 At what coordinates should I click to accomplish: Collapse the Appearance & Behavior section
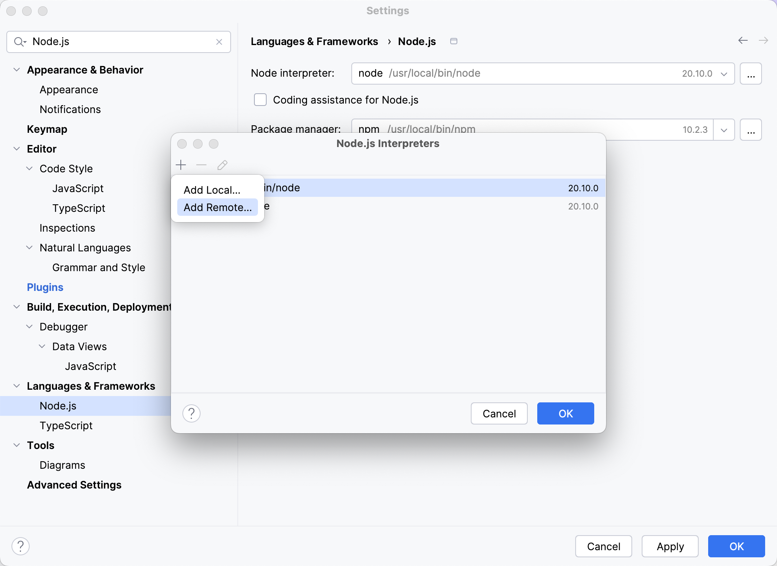(17, 70)
